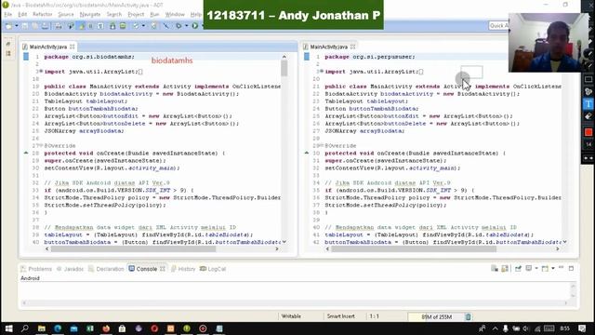Image resolution: width=595 pixels, height=335 pixels.
Task: Open Excel from taskbar
Action: (90, 328)
